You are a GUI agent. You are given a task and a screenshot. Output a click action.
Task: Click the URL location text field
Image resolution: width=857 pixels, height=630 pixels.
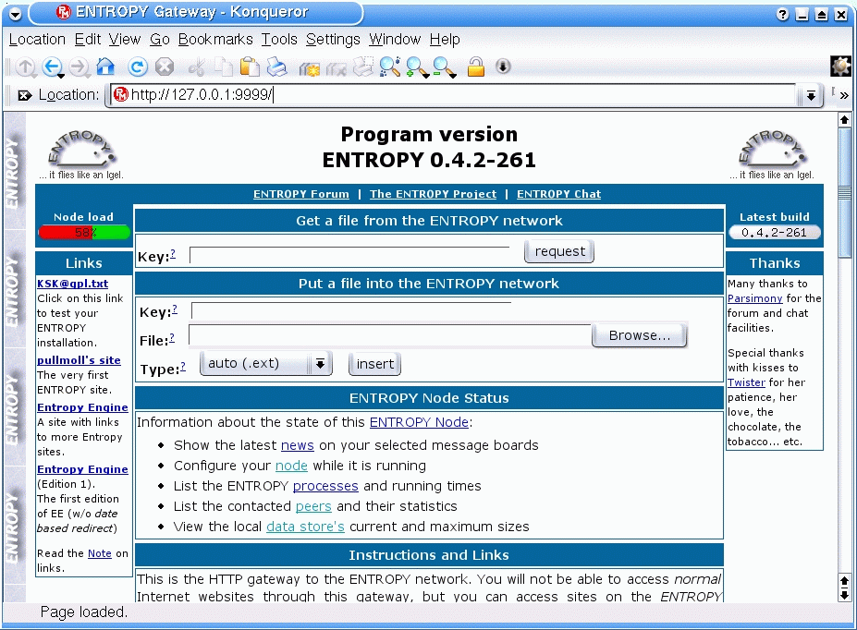(x=453, y=95)
